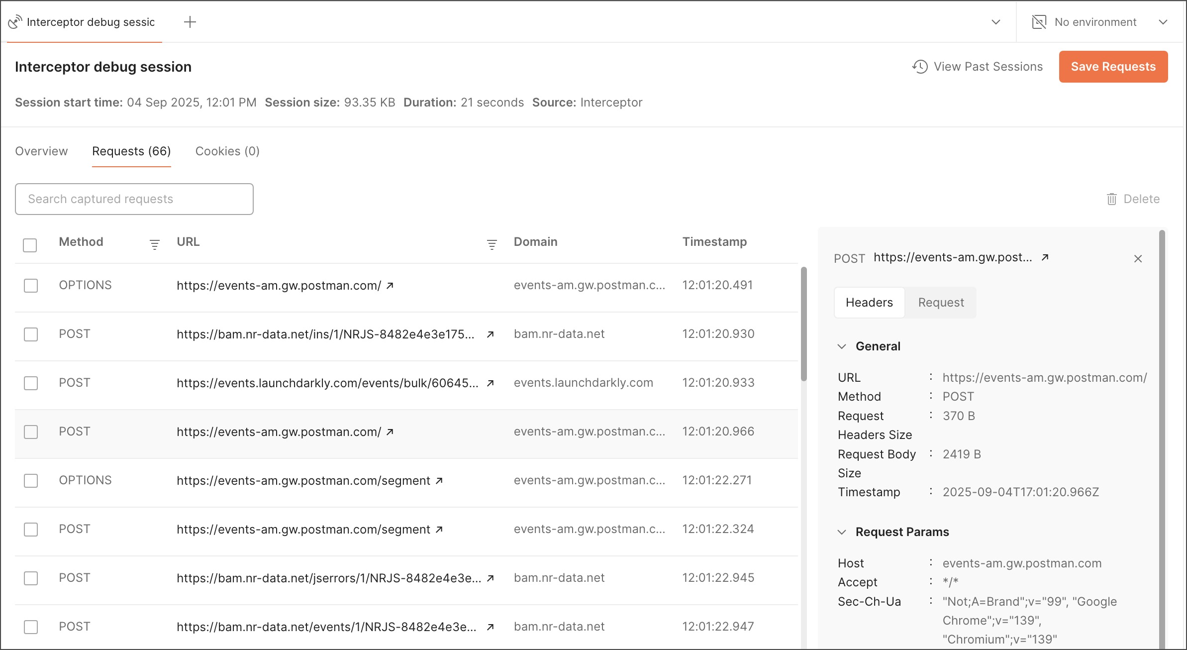The height and width of the screenshot is (650, 1187).
Task: Open external link for launchdarkly bulk URL
Action: (x=490, y=383)
